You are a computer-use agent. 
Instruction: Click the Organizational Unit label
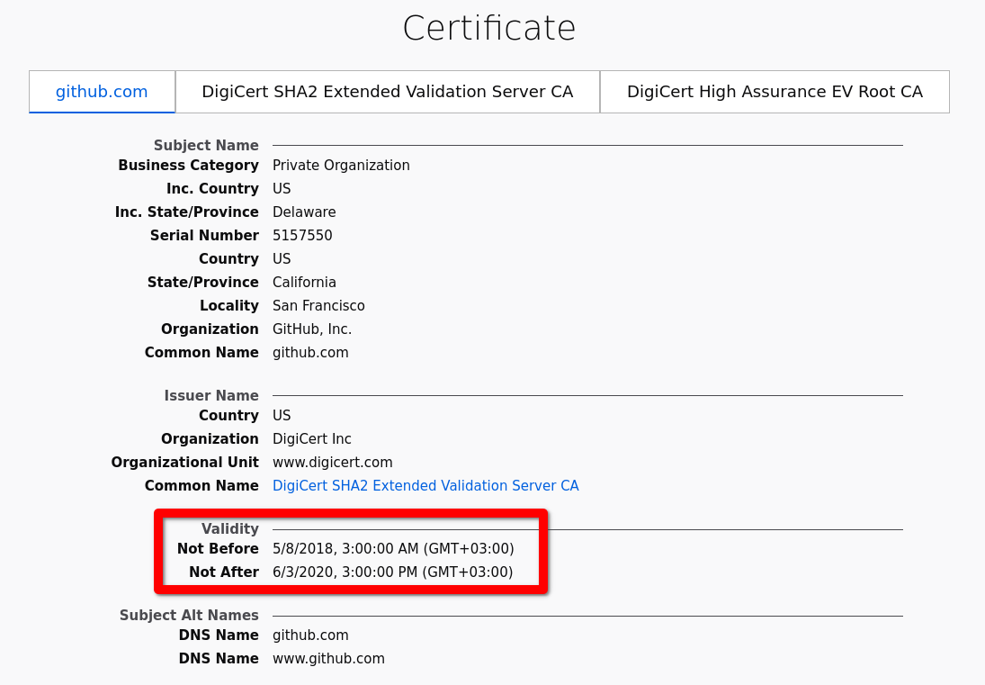coord(184,463)
